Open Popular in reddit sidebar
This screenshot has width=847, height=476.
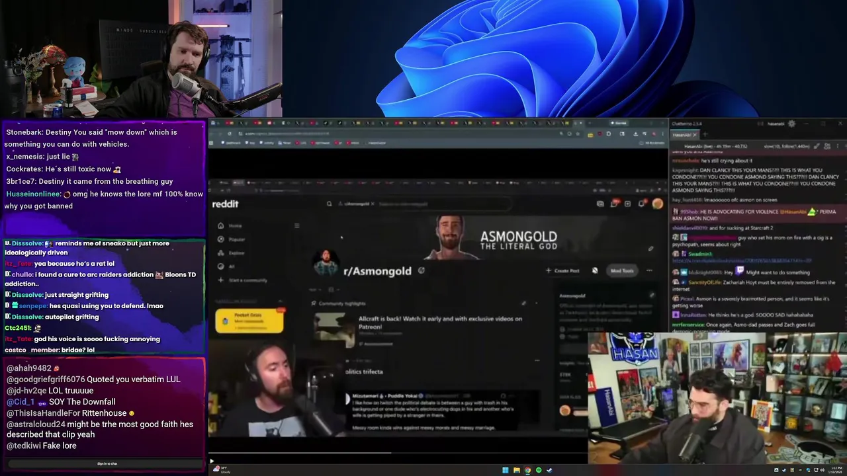tap(231, 239)
